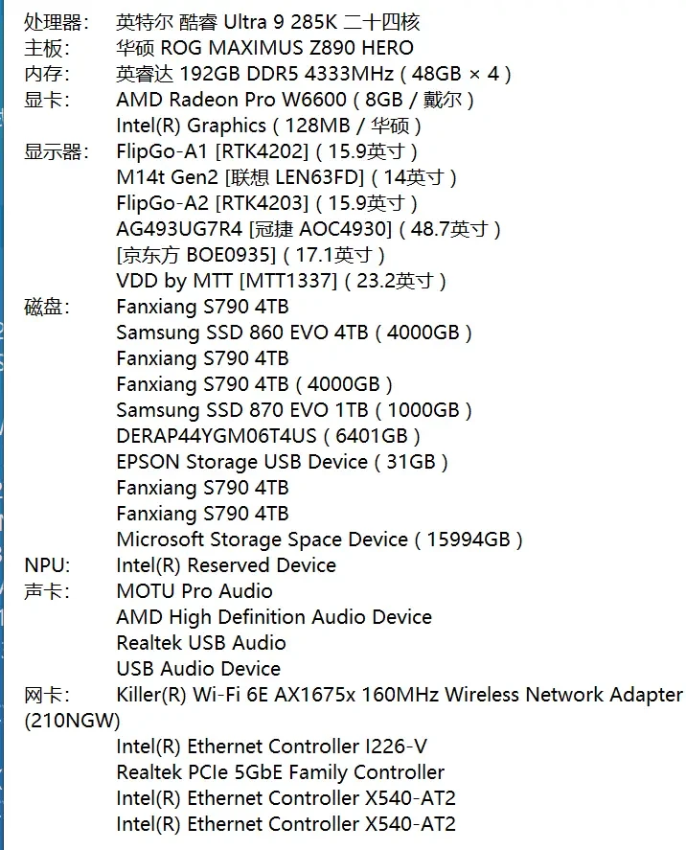The width and height of the screenshot is (686, 850).
Task: Select the Realtek USB Audio line
Action: click(x=200, y=642)
